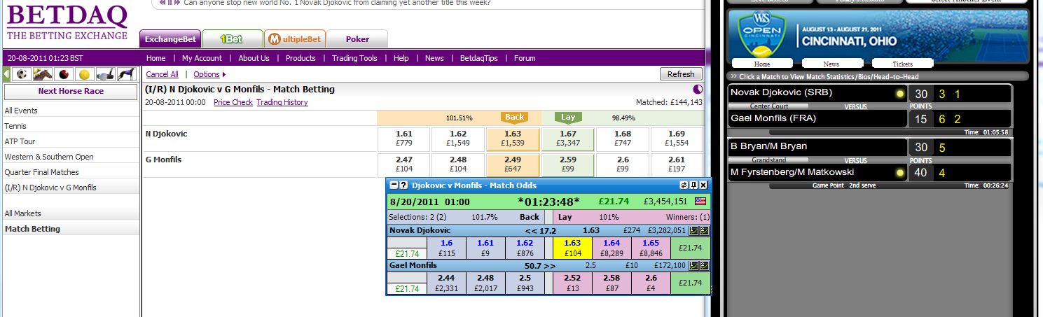Viewport: 1043px width, 317px height.
Task: Open the Trading History link
Action: [282, 102]
